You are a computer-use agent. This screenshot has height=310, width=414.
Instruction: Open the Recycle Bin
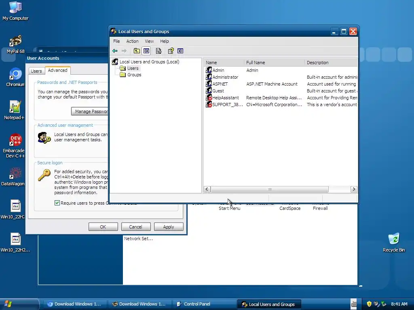394,243
